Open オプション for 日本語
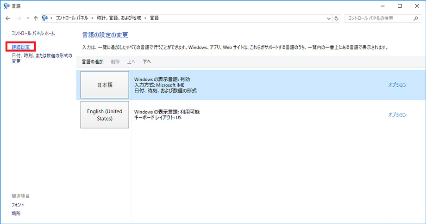The image size is (426, 224). pyautogui.click(x=397, y=85)
